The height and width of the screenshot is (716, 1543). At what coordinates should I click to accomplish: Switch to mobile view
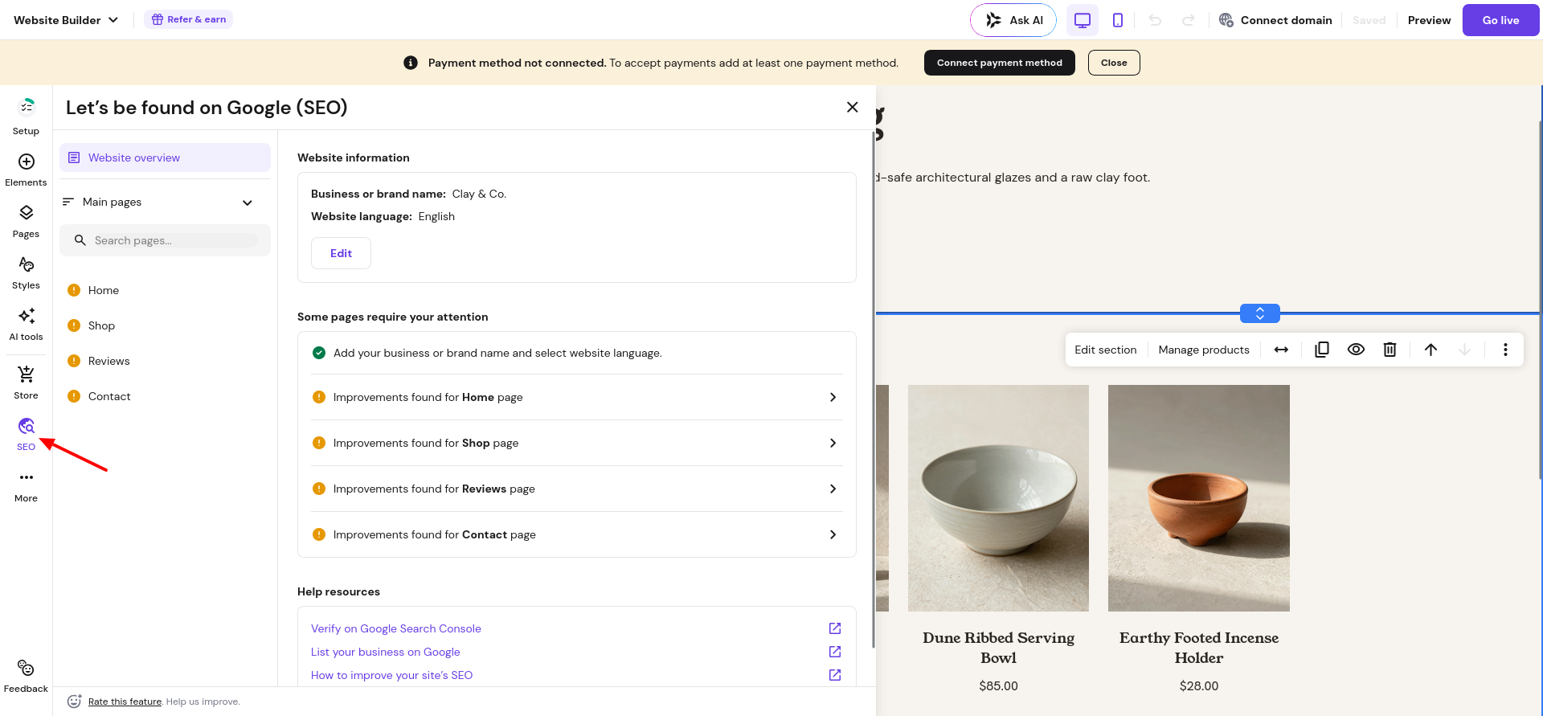[1118, 20]
